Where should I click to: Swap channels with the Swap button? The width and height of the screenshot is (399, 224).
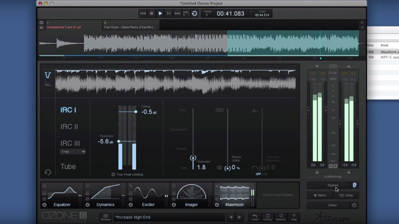[346, 195]
